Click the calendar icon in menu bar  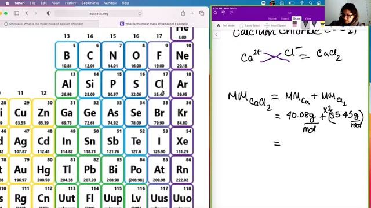[x=282, y=3]
